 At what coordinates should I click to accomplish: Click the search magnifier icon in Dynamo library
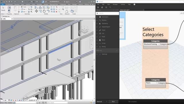[x=97, y=13]
